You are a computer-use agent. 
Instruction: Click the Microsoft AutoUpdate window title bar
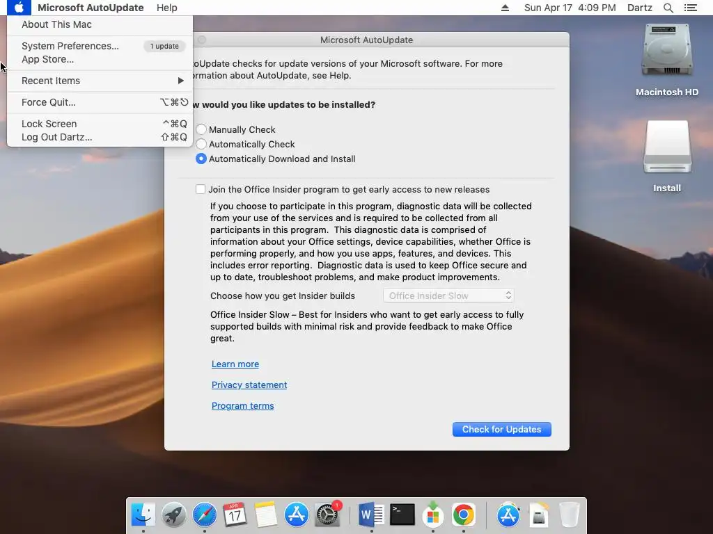(x=366, y=40)
